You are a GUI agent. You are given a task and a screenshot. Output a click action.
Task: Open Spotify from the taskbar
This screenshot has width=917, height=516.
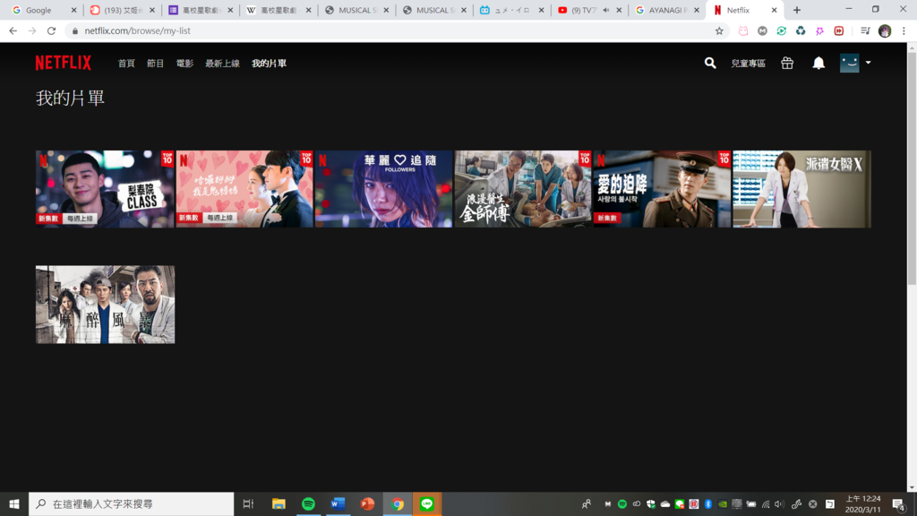coord(308,503)
